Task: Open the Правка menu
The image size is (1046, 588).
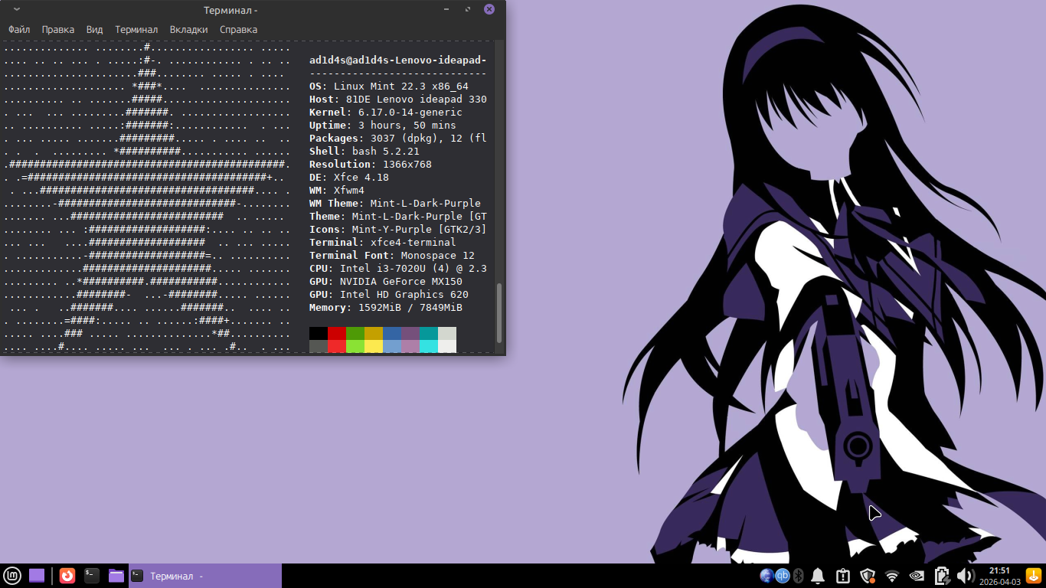Action: click(58, 30)
